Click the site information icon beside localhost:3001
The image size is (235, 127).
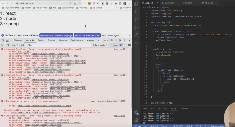[x=17, y=3]
